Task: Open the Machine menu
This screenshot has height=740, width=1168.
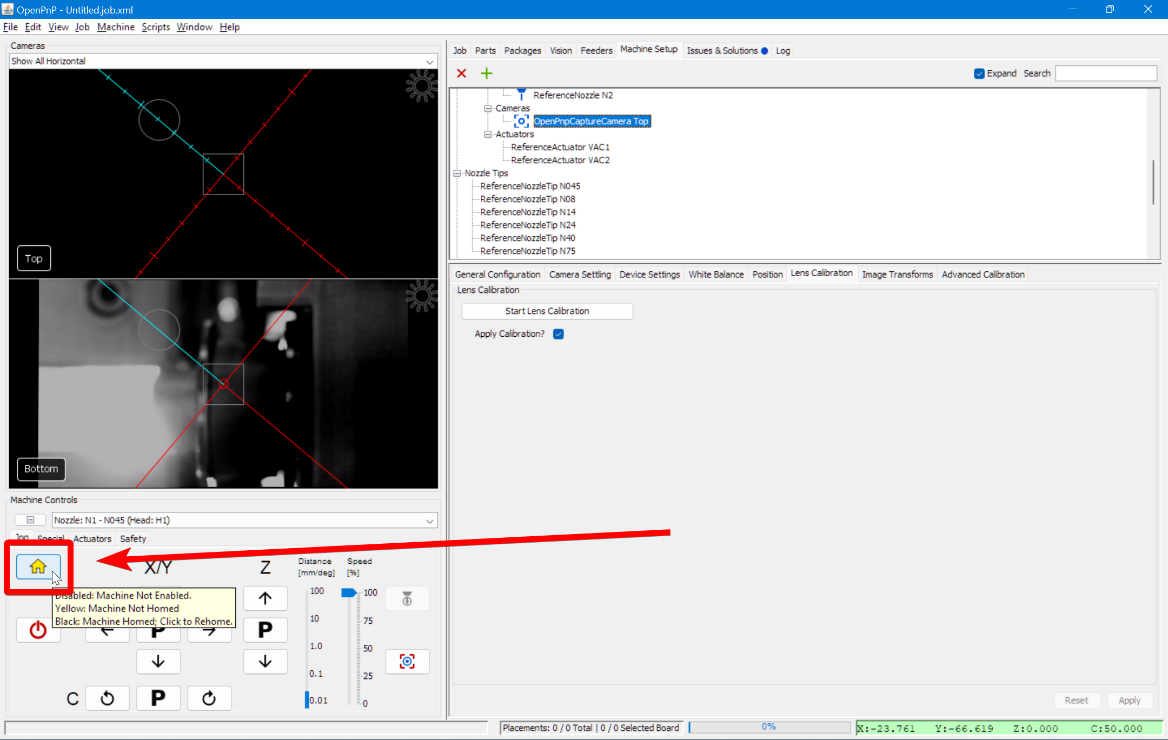Action: coord(116,27)
